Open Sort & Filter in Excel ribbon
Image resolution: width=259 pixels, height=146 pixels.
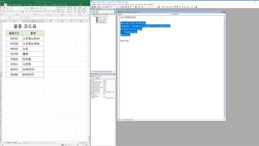[x=79, y=10]
